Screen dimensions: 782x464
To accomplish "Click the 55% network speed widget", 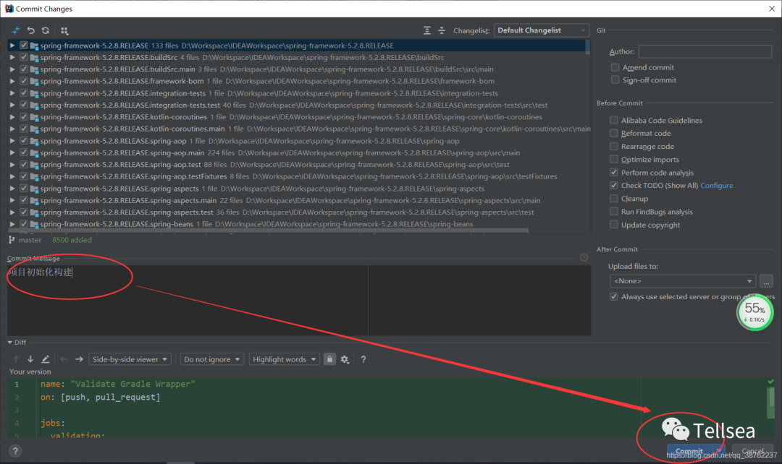I will (x=755, y=312).
